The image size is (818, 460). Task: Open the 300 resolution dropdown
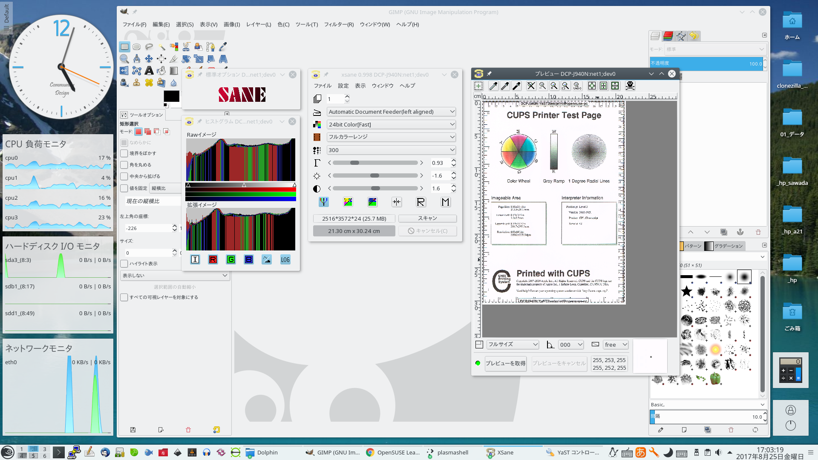(x=392, y=150)
